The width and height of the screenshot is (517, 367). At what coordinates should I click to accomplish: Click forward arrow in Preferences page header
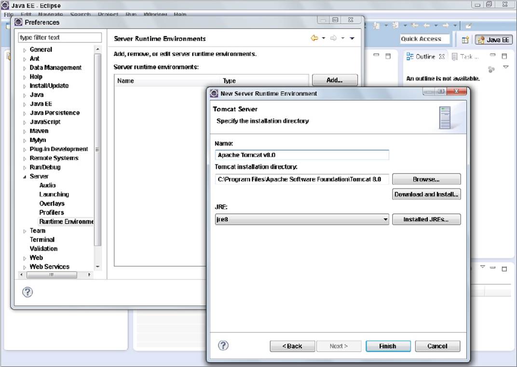pyautogui.click(x=333, y=38)
